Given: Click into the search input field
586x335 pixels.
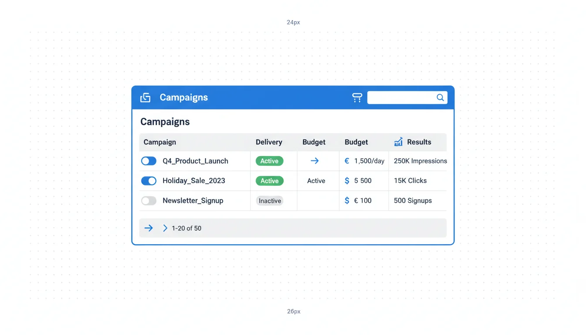Looking at the screenshot, I should [401, 98].
